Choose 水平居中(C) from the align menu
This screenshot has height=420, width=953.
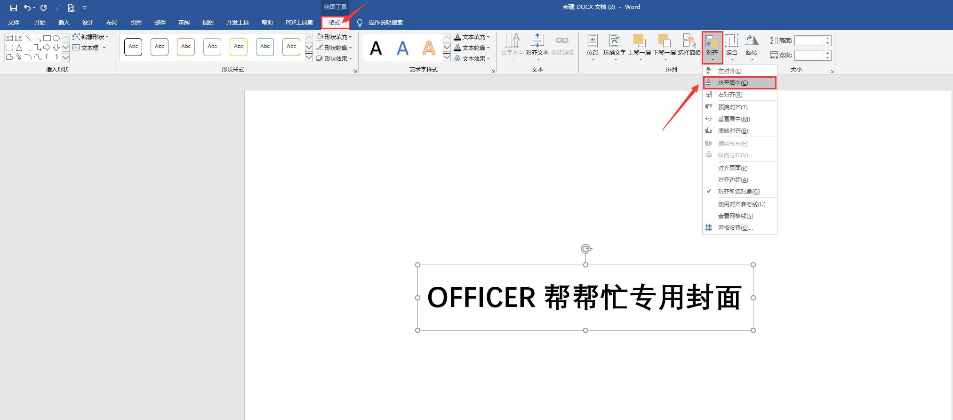739,83
